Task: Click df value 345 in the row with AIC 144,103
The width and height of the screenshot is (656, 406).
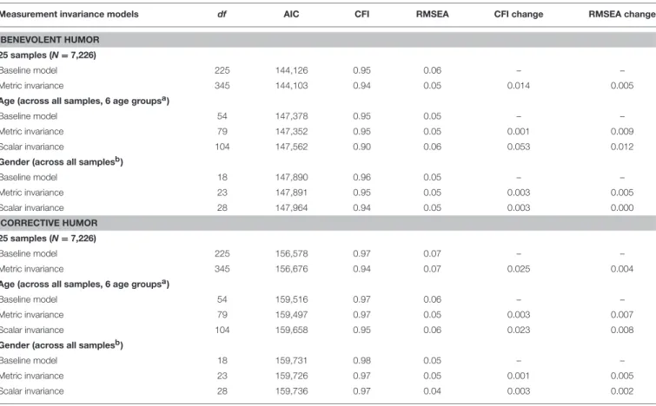Action: pyautogui.click(x=222, y=86)
